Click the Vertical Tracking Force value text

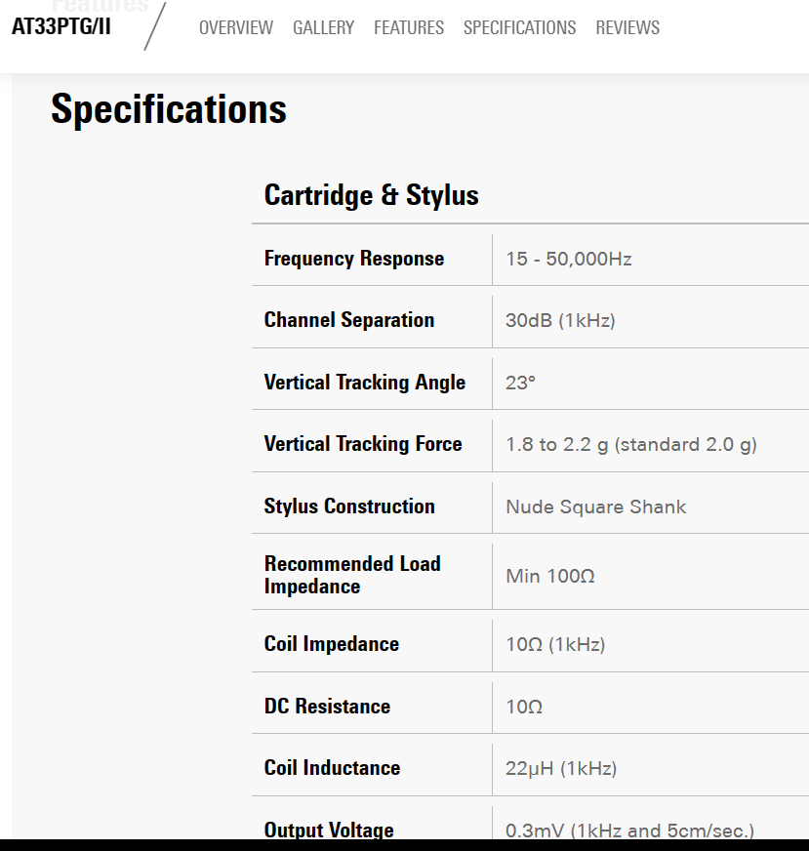click(631, 445)
